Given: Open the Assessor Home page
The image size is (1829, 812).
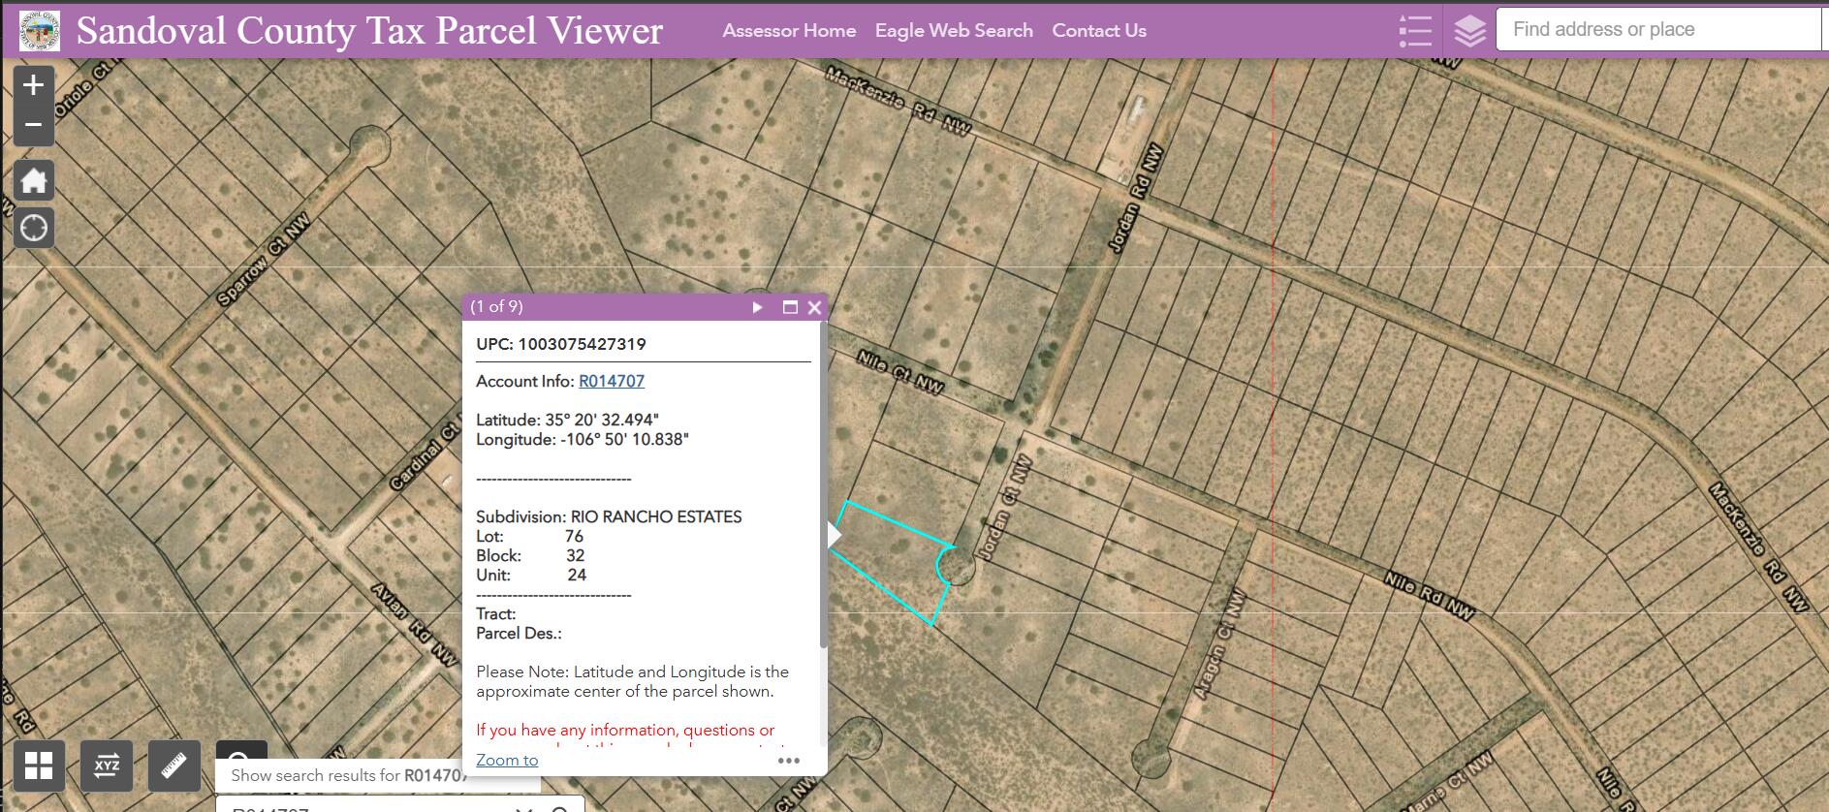Looking at the screenshot, I should [x=789, y=30].
